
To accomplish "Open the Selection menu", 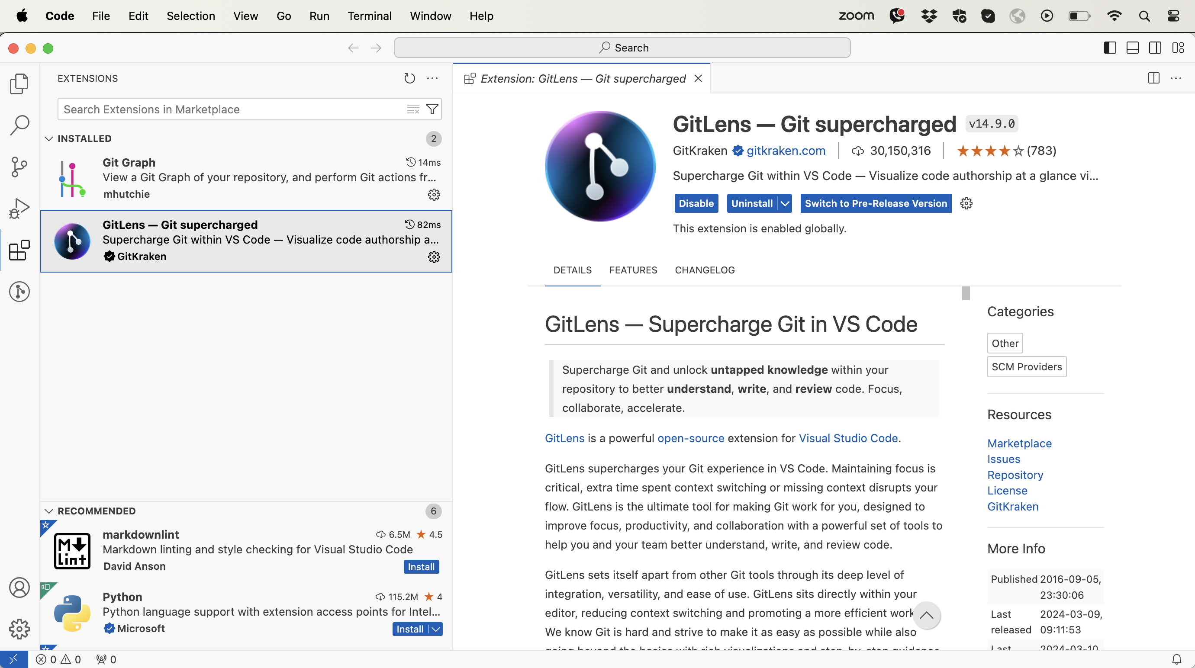I will pos(191,16).
